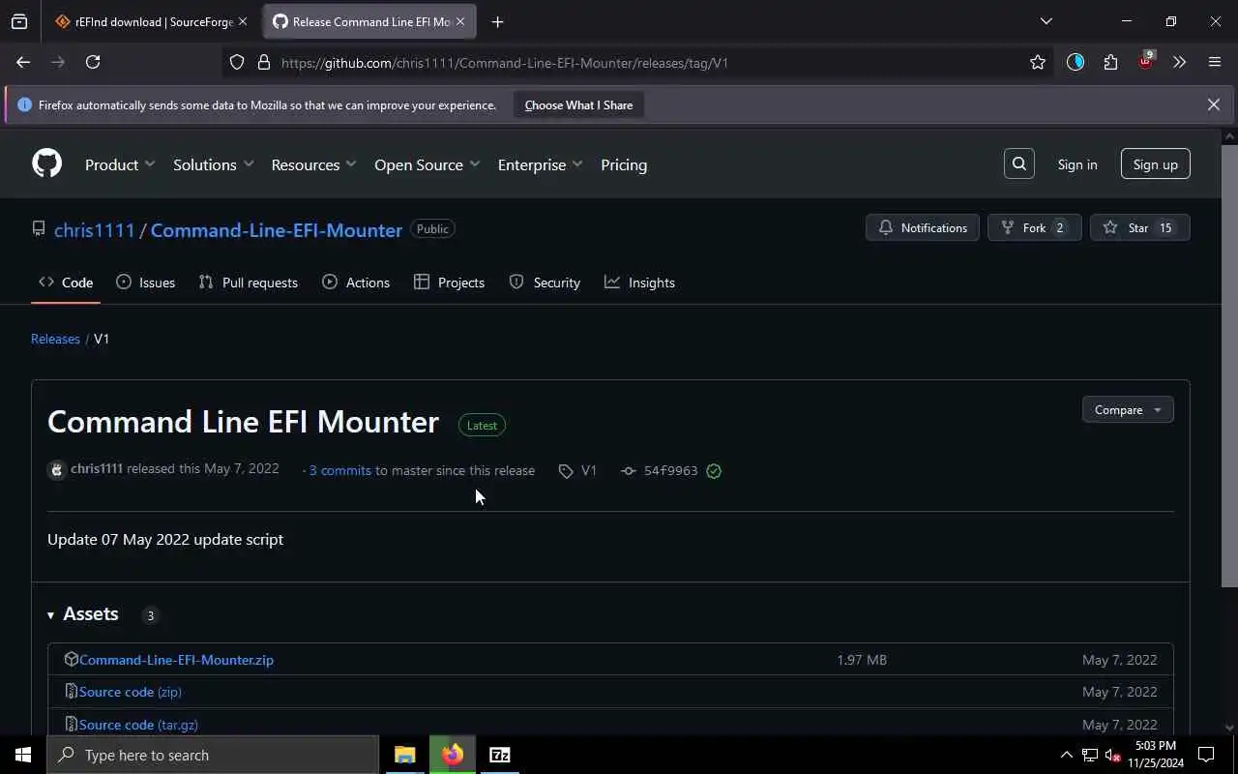Open the Security tab
1238x774 pixels.
(x=545, y=283)
